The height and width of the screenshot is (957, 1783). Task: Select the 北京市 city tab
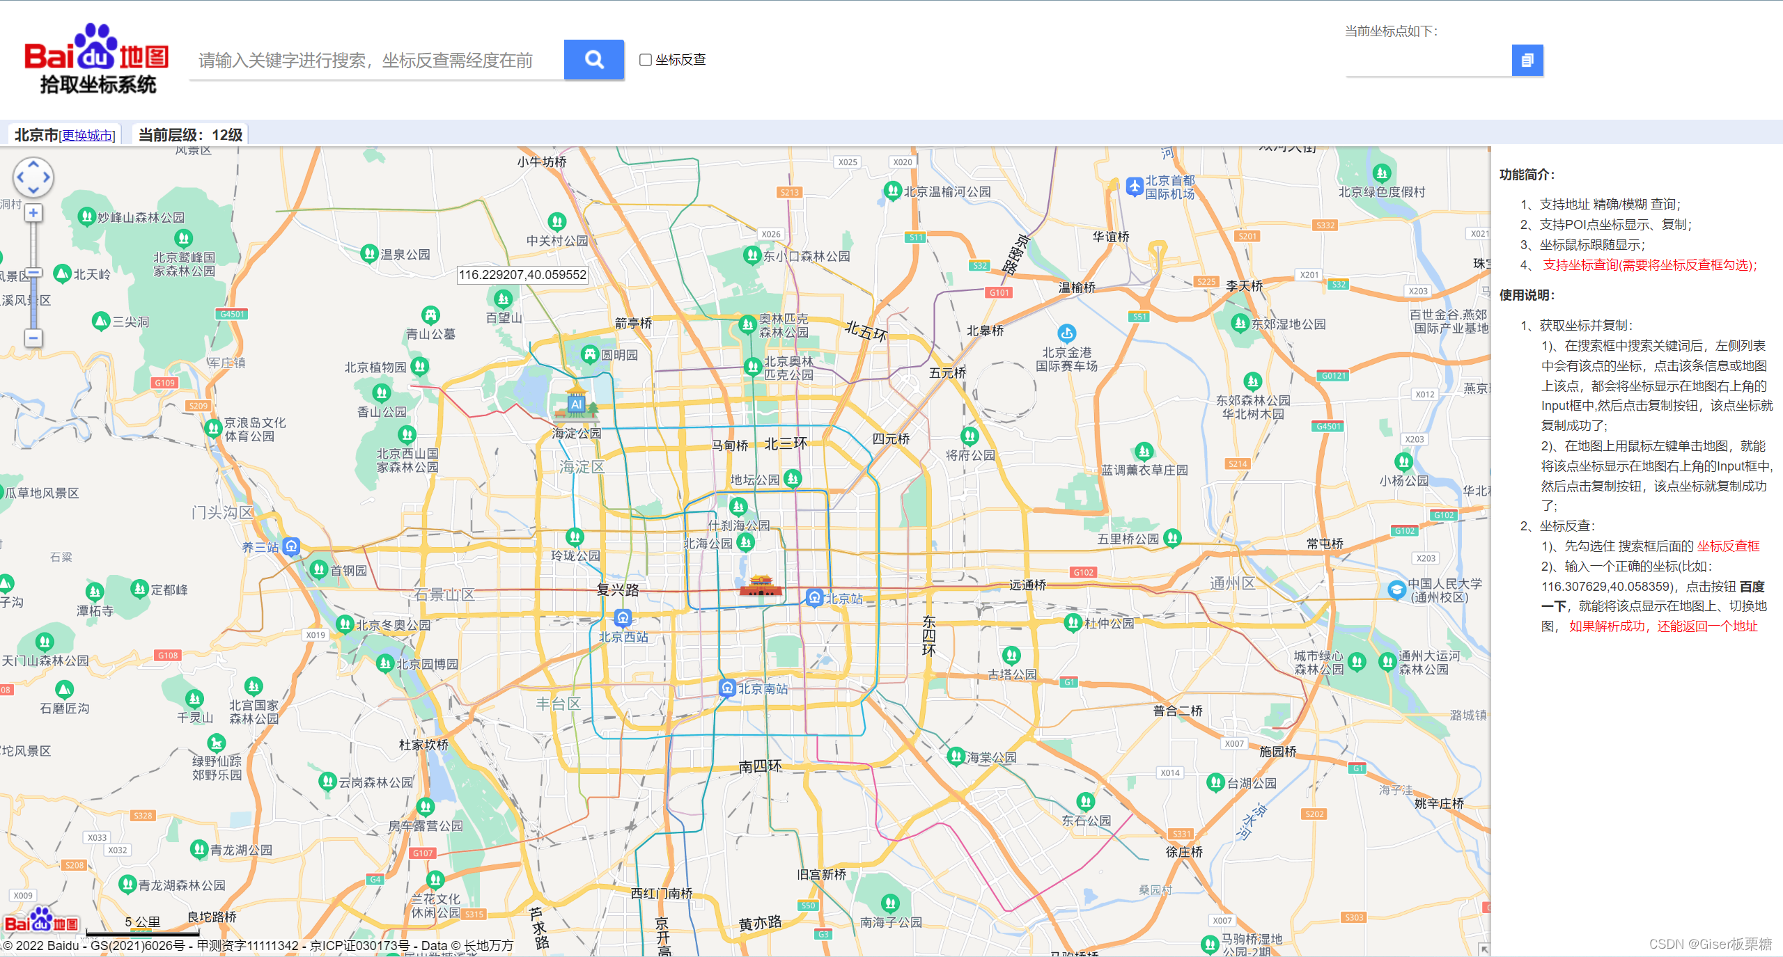36,135
